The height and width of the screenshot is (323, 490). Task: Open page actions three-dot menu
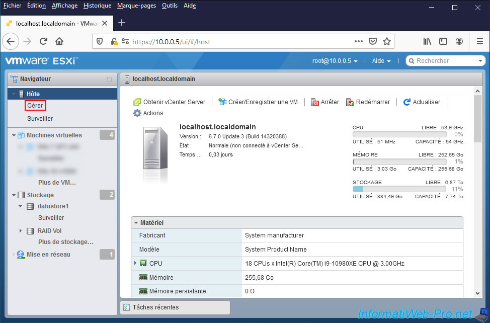358,42
